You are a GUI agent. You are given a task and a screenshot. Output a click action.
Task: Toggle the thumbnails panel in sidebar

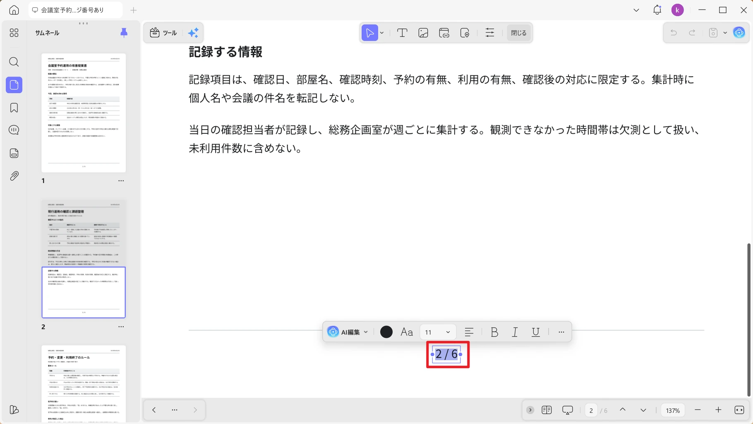click(14, 85)
